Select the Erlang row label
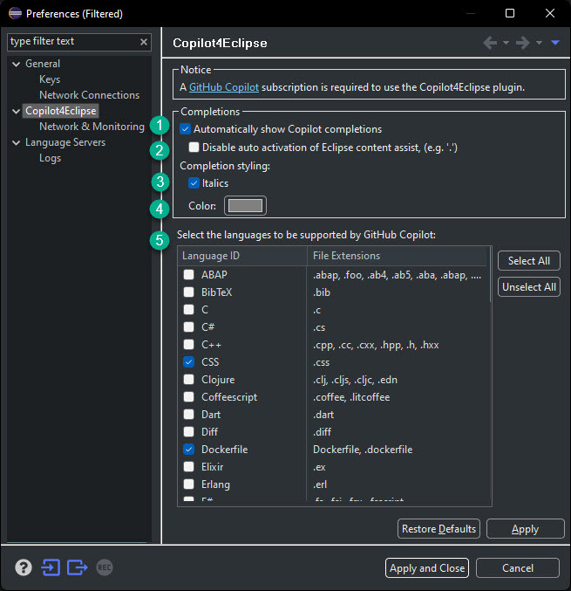The width and height of the screenshot is (571, 591). [x=215, y=484]
